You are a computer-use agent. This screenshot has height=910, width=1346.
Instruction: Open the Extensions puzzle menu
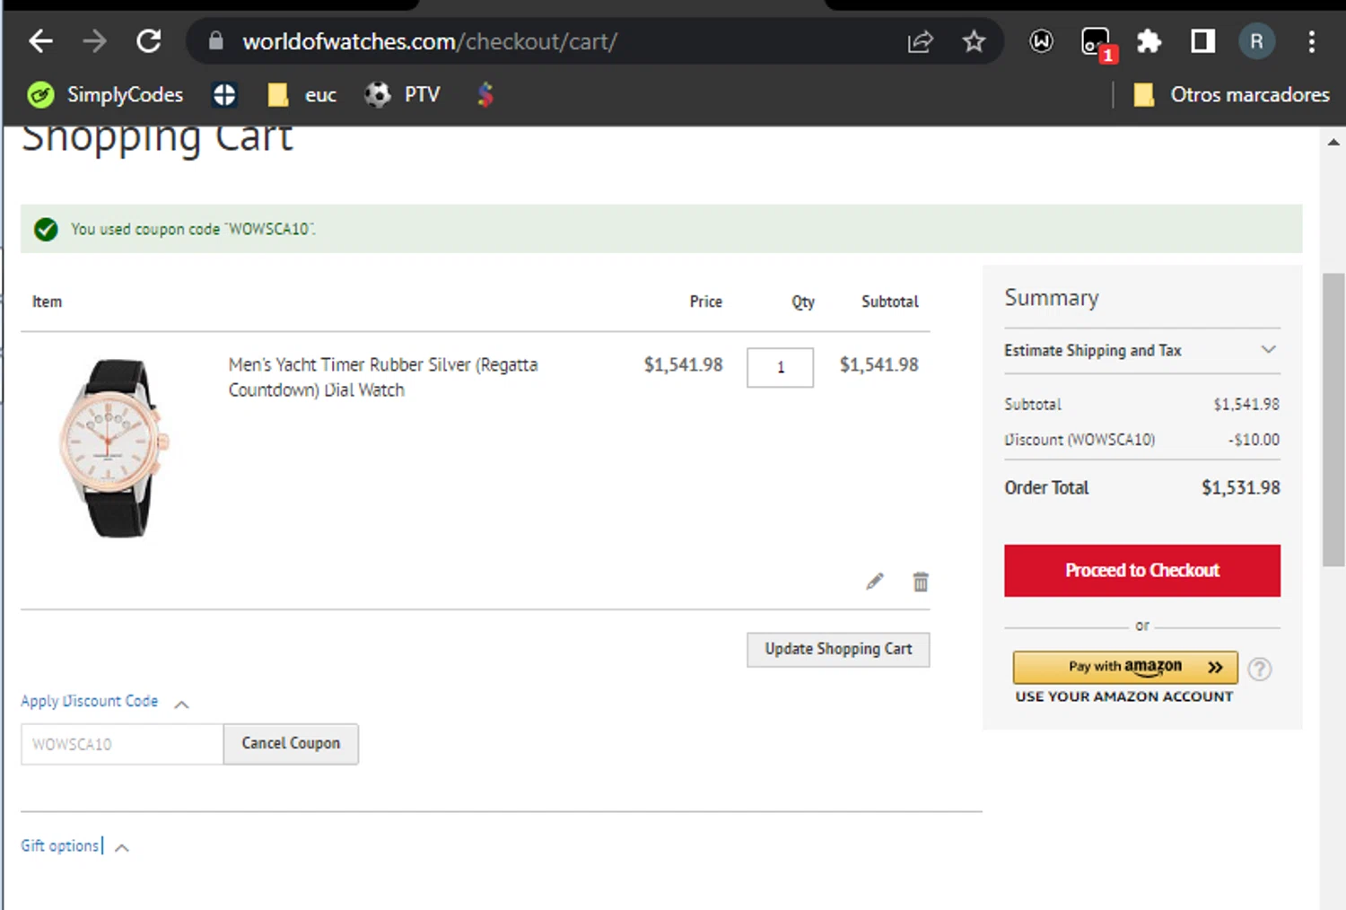pos(1149,41)
